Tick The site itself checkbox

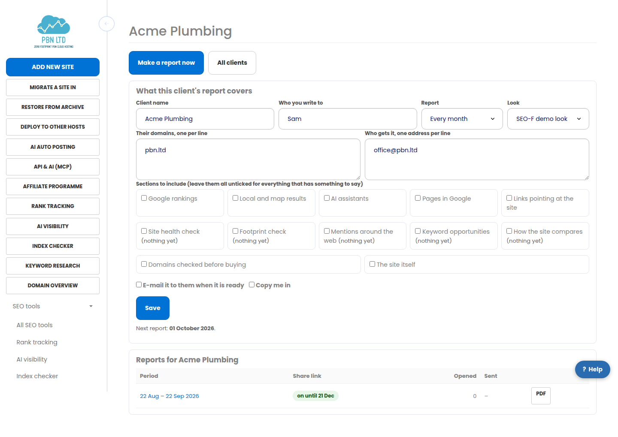point(373,264)
